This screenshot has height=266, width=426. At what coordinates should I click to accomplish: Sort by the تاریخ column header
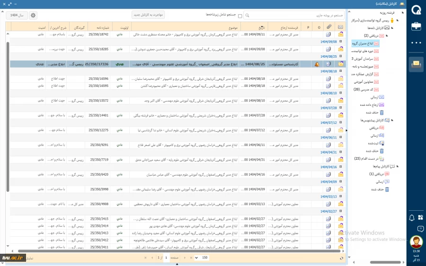(254, 27)
